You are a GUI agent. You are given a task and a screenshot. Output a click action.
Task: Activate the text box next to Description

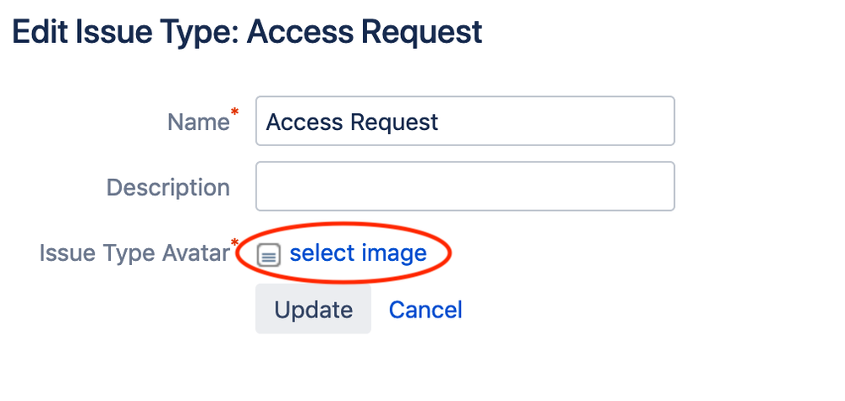coord(465,187)
